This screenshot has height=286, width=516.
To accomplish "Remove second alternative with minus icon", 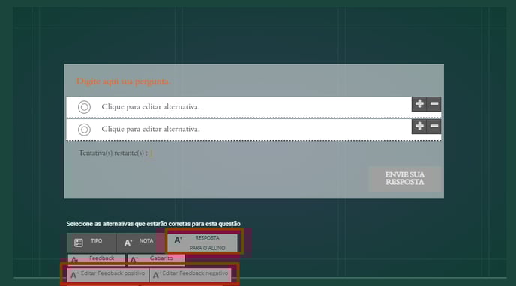I will (x=434, y=126).
